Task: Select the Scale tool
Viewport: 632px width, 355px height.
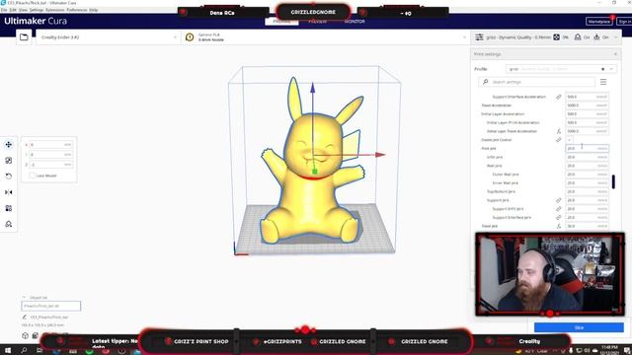Action: pos(9,160)
